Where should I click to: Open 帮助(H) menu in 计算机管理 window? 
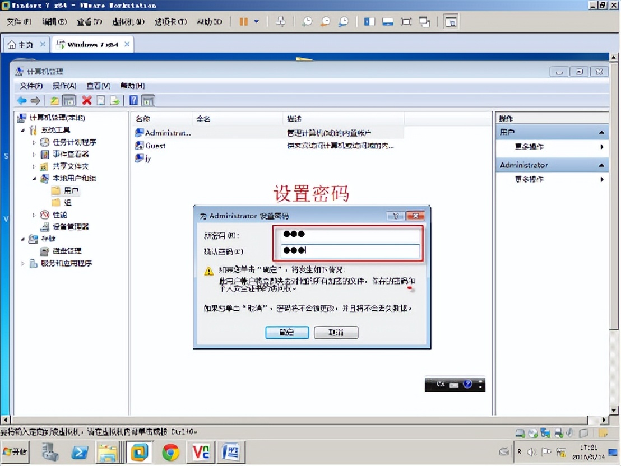[132, 86]
